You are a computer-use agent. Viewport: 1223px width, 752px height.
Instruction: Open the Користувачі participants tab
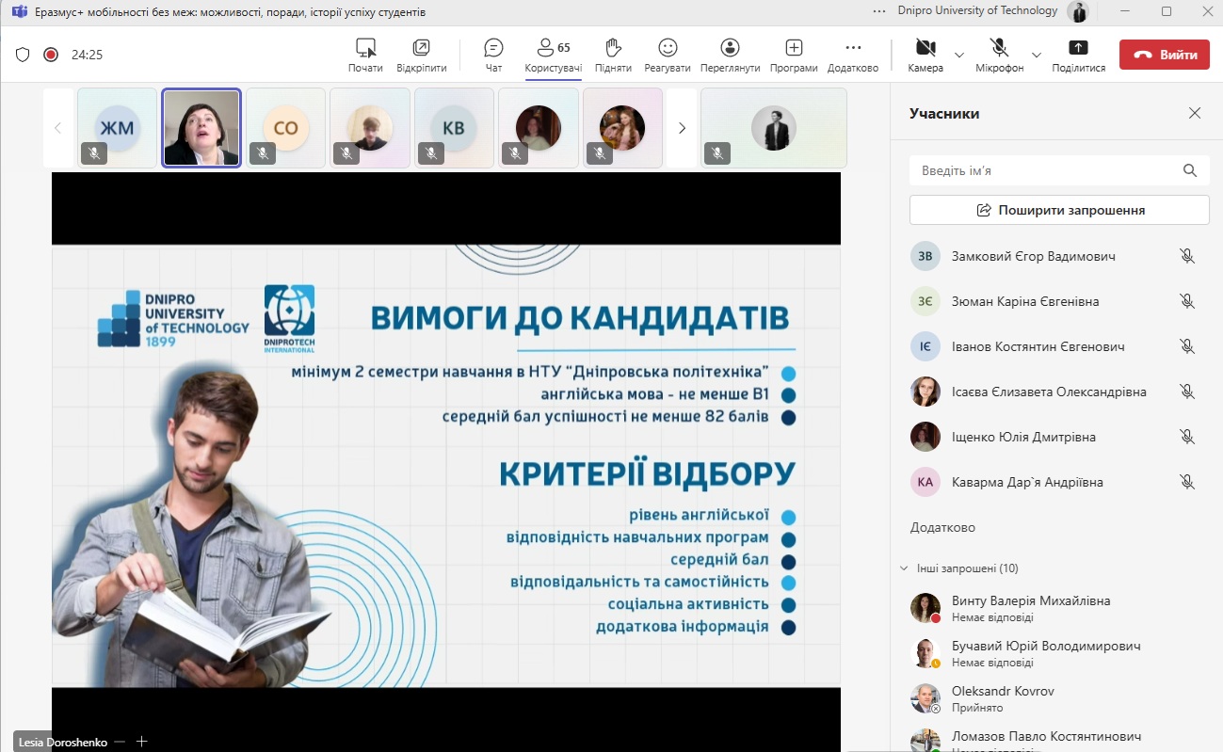[553, 55]
